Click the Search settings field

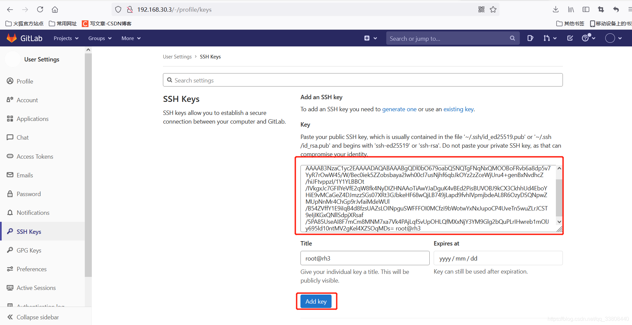[x=363, y=80]
